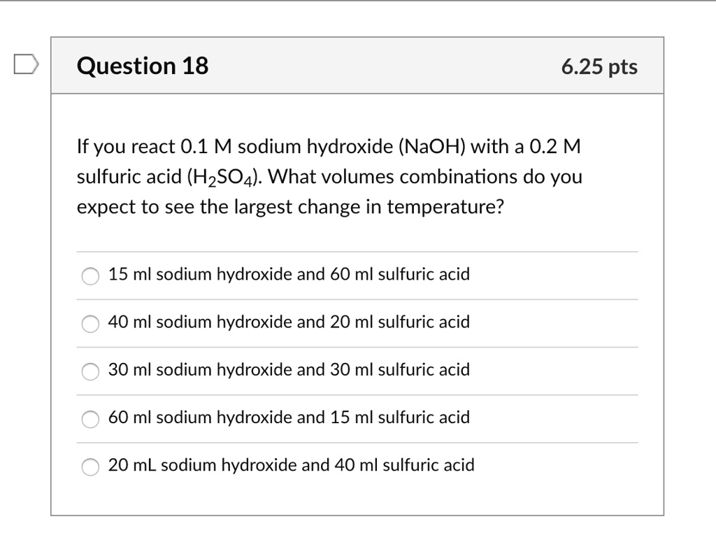Select the 15 ml NaOH and 60 ml option
The height and width of the screenshot is (540, 716).
tap(90, 276)
